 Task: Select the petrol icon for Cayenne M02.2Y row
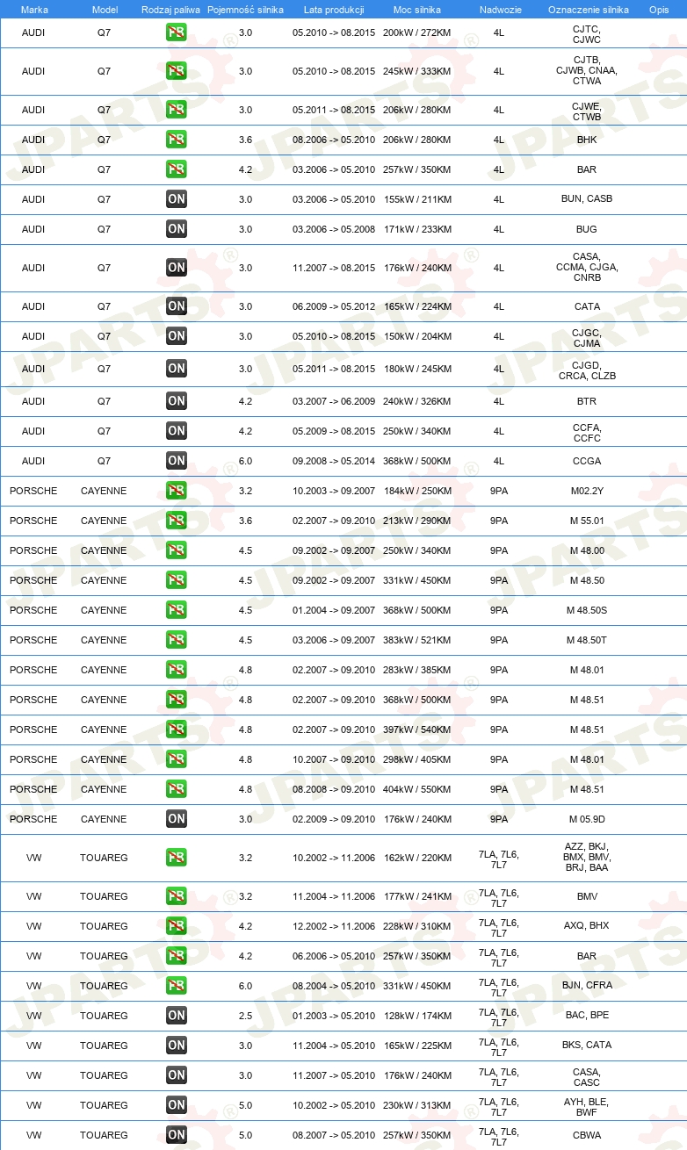tap(177, 491)
